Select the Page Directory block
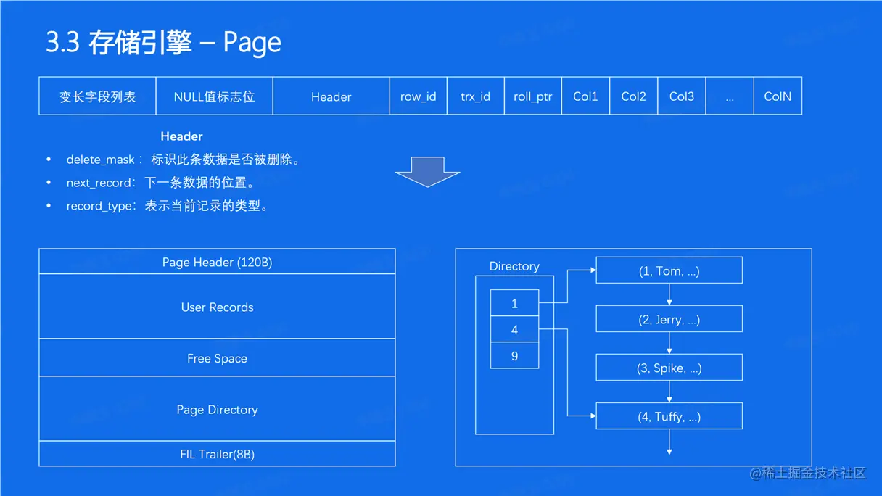 (x=217, y=409)
